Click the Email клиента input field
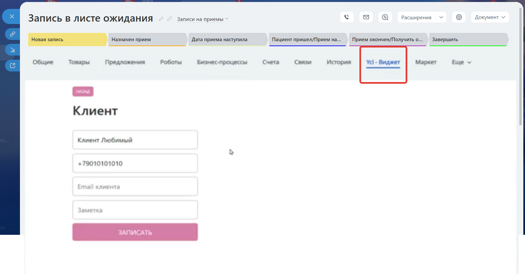The height and width of the screenshot is (278, 525). click(x=135, y=187)
